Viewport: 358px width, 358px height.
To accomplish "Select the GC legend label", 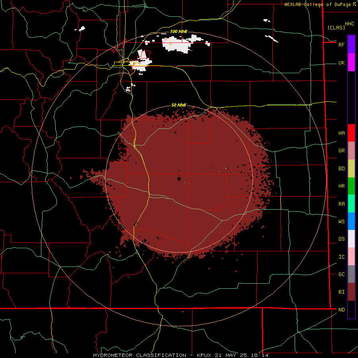I will 341,274.
